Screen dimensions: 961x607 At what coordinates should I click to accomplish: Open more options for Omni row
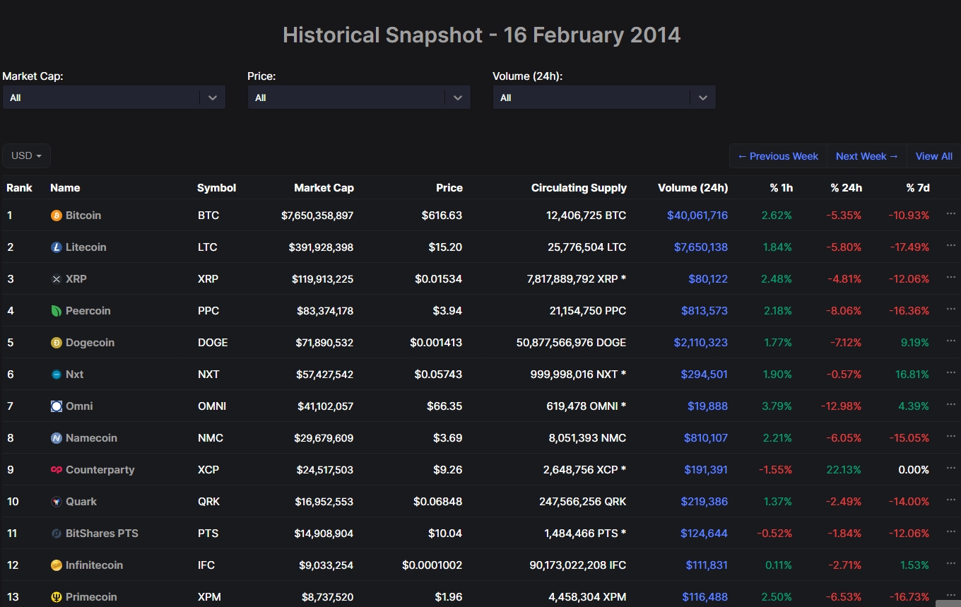[x=950, y=404]
